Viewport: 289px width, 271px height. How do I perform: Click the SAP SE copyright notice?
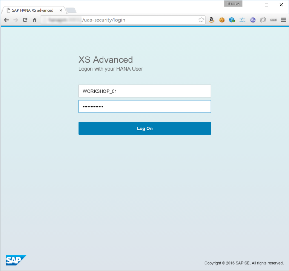(244, 263)
